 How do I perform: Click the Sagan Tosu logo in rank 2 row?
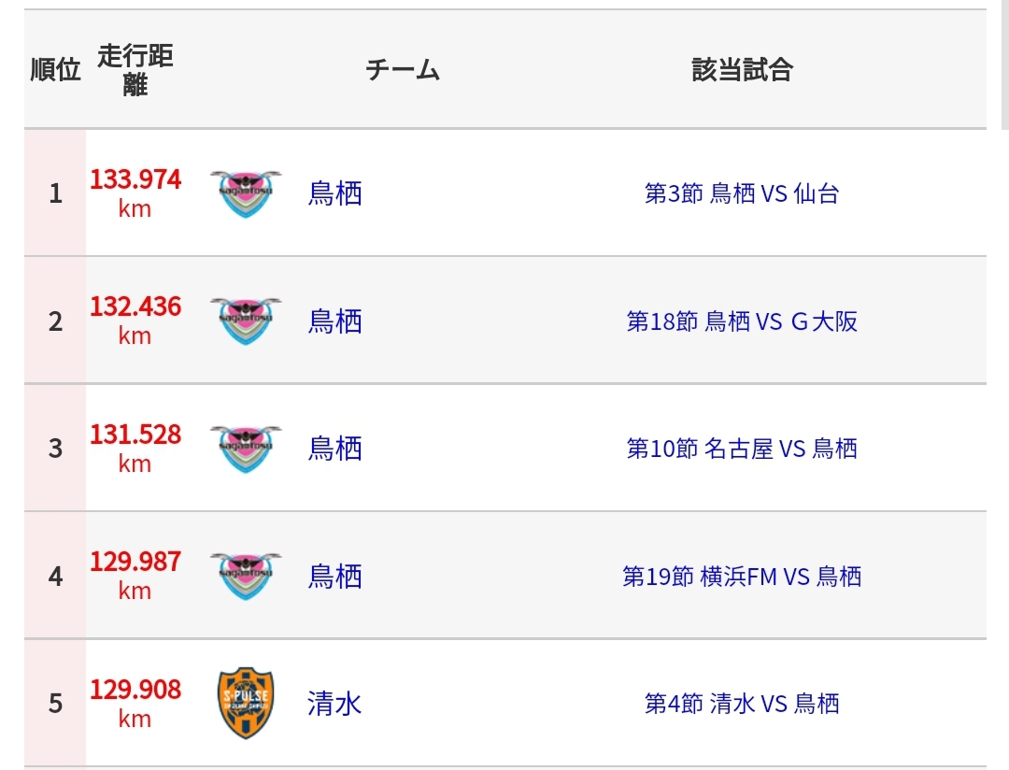(246, 321)
